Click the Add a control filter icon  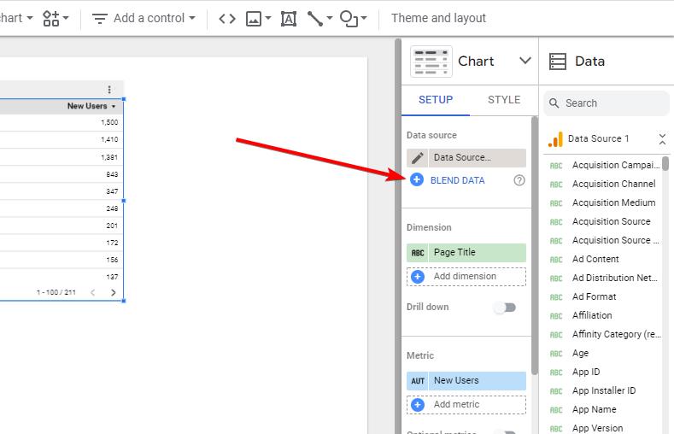pos(100,19)
